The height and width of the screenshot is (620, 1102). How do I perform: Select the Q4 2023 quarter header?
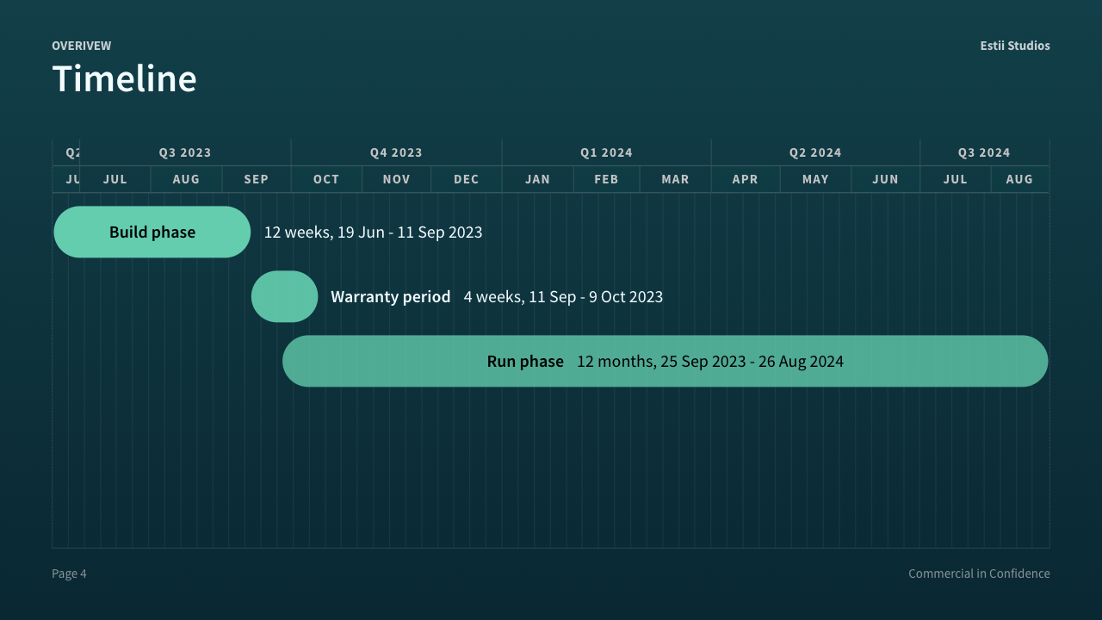396,152
